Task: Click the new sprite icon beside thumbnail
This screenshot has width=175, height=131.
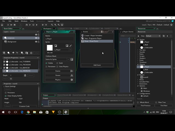Action: point(56,46)
